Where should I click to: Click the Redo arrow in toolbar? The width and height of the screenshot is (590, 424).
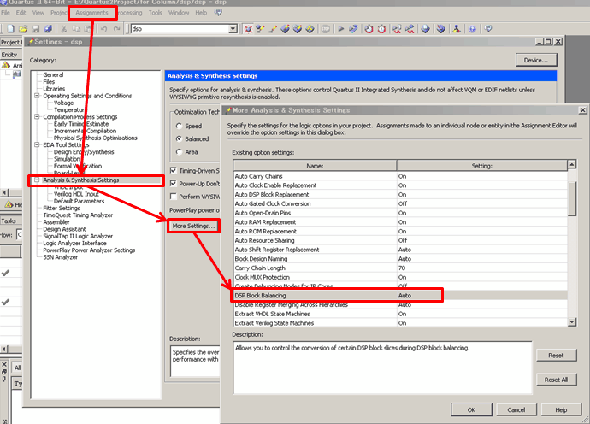[x=117, y=29]
